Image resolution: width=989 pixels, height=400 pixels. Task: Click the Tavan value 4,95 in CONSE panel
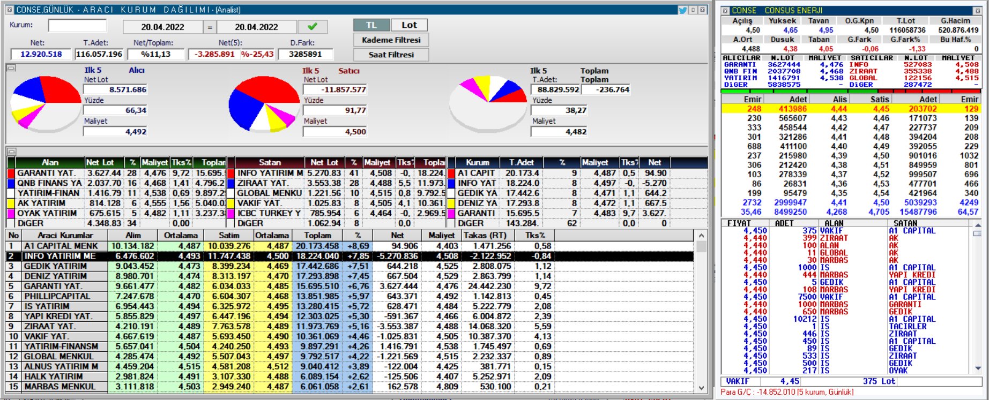826,30
